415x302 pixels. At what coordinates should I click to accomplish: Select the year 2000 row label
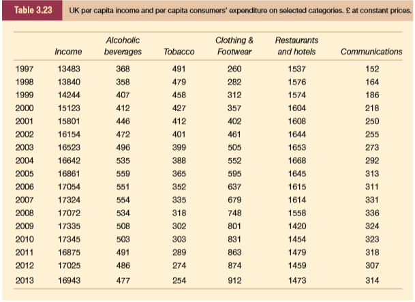25,108
